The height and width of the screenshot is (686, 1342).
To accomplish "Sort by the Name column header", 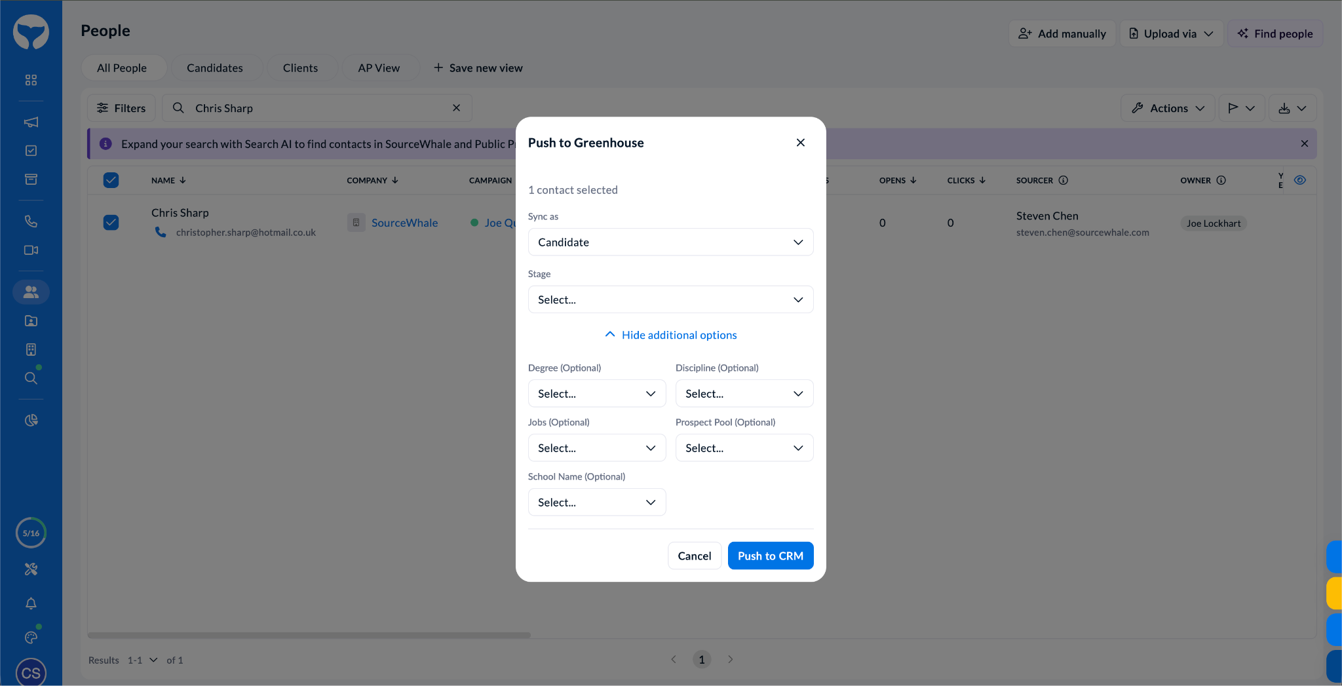I will pos(168,180).
